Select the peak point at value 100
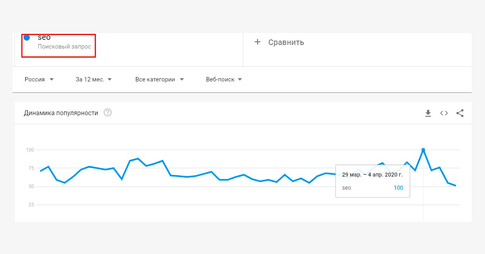 (423, 150)
